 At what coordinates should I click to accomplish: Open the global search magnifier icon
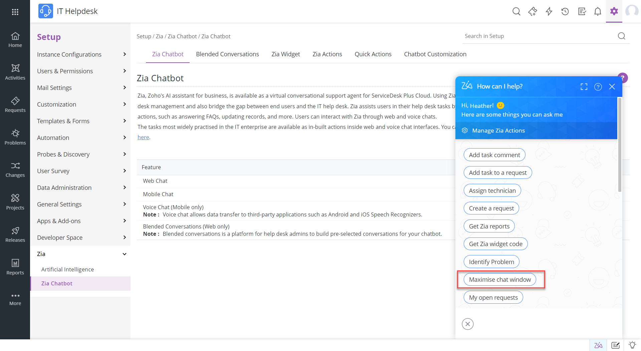[516, 12]
